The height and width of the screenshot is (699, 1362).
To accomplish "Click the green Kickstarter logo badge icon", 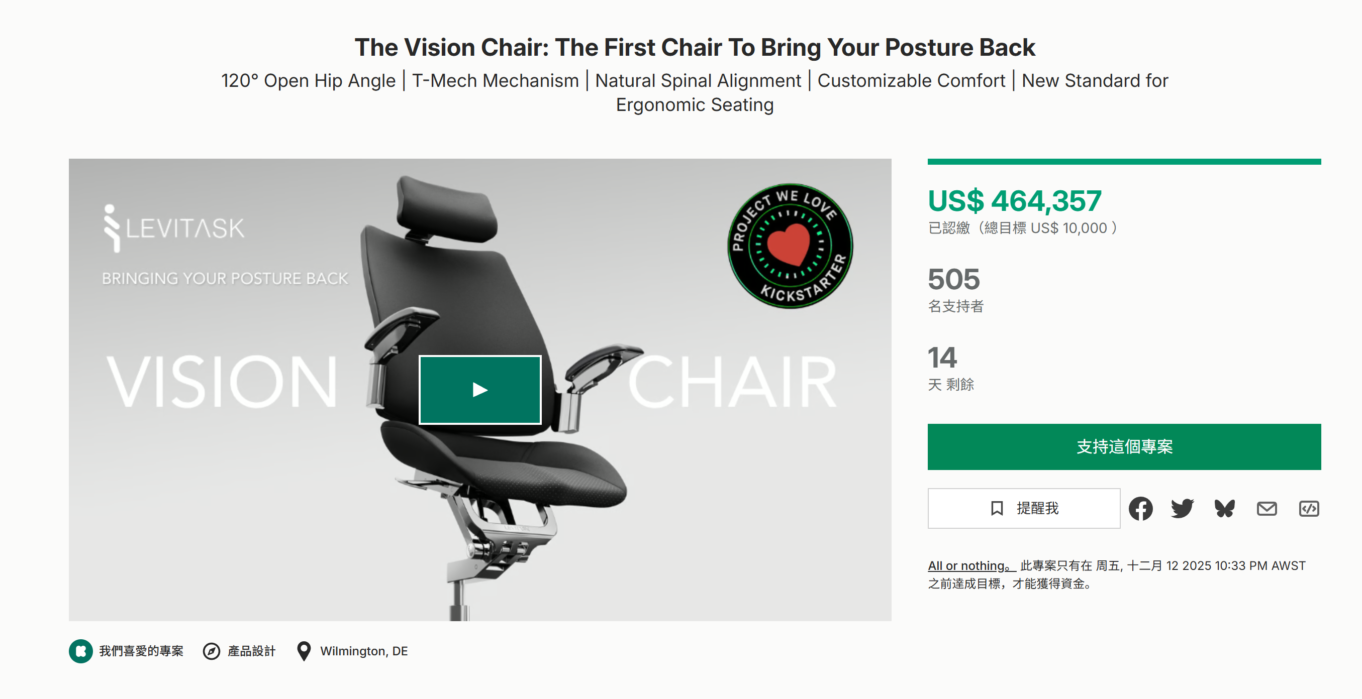I will [81, 651].
